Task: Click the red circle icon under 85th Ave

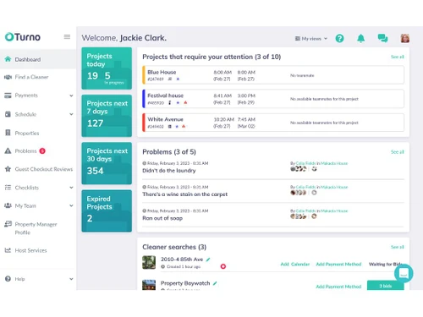Action: [x=223, y=266]
